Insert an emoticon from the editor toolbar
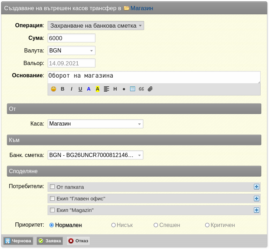The width and height of the screenshot is (269, 249). tap(54, 89)
